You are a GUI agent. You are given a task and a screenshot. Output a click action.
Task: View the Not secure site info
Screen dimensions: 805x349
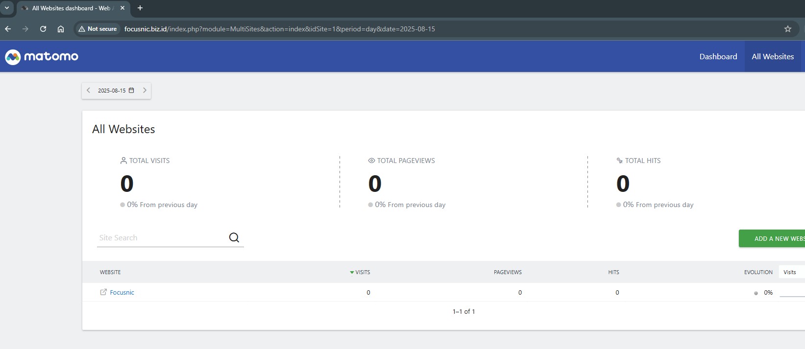[98, 29]
